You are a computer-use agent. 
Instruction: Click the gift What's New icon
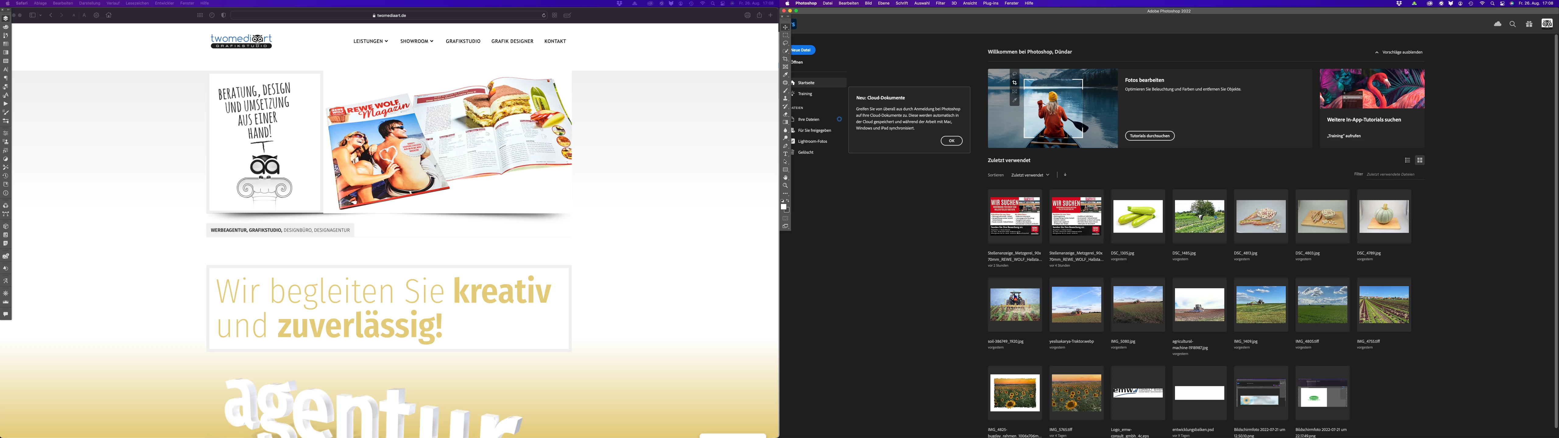coord(1529,24)
